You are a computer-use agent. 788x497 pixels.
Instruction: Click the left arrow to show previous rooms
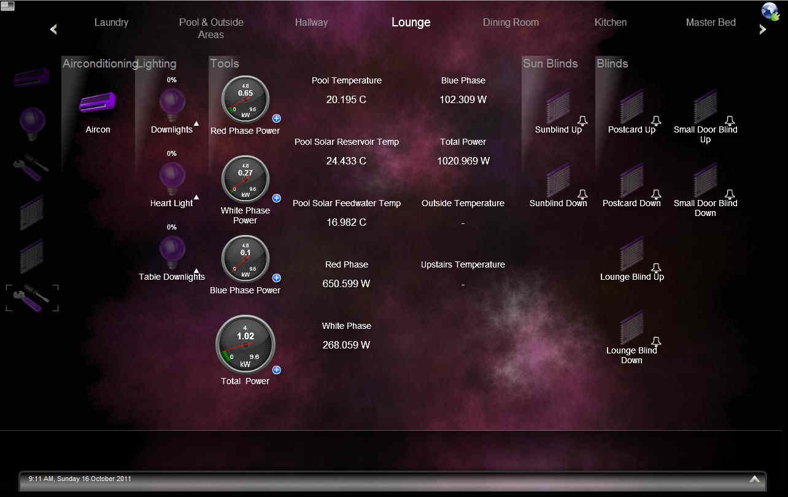[53, 29]
